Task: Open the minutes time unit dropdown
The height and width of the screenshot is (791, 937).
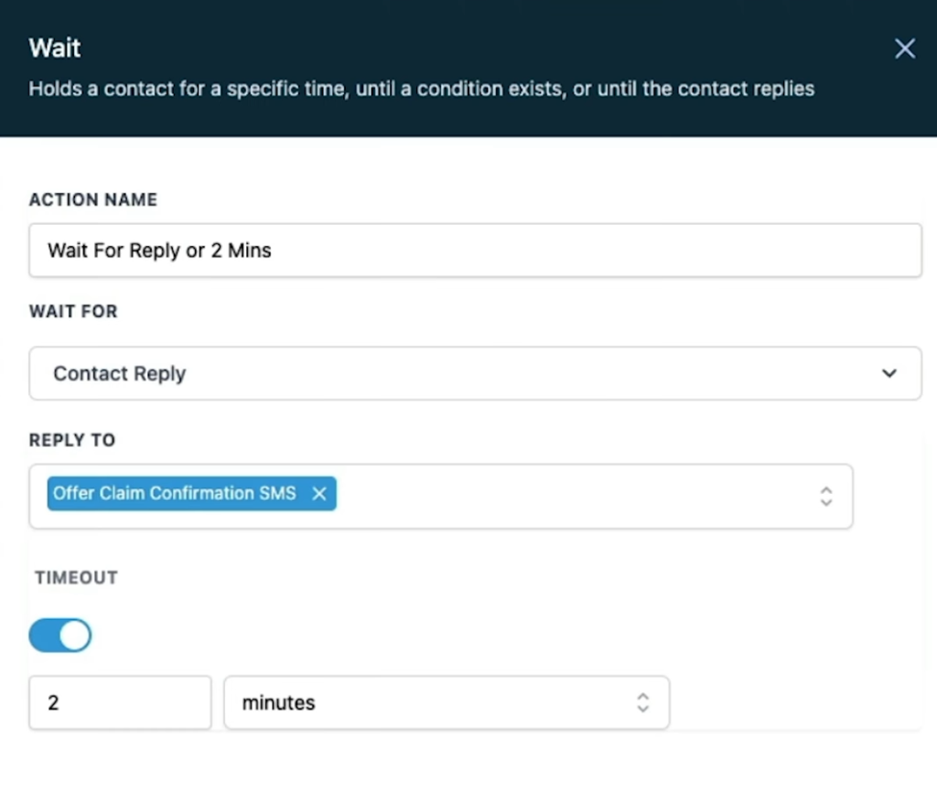Action: tap(447, 702)
